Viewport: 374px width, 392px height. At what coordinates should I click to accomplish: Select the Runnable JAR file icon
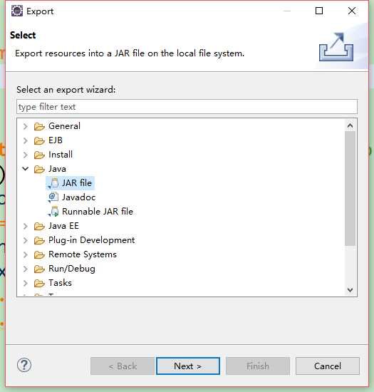point(53,212)
